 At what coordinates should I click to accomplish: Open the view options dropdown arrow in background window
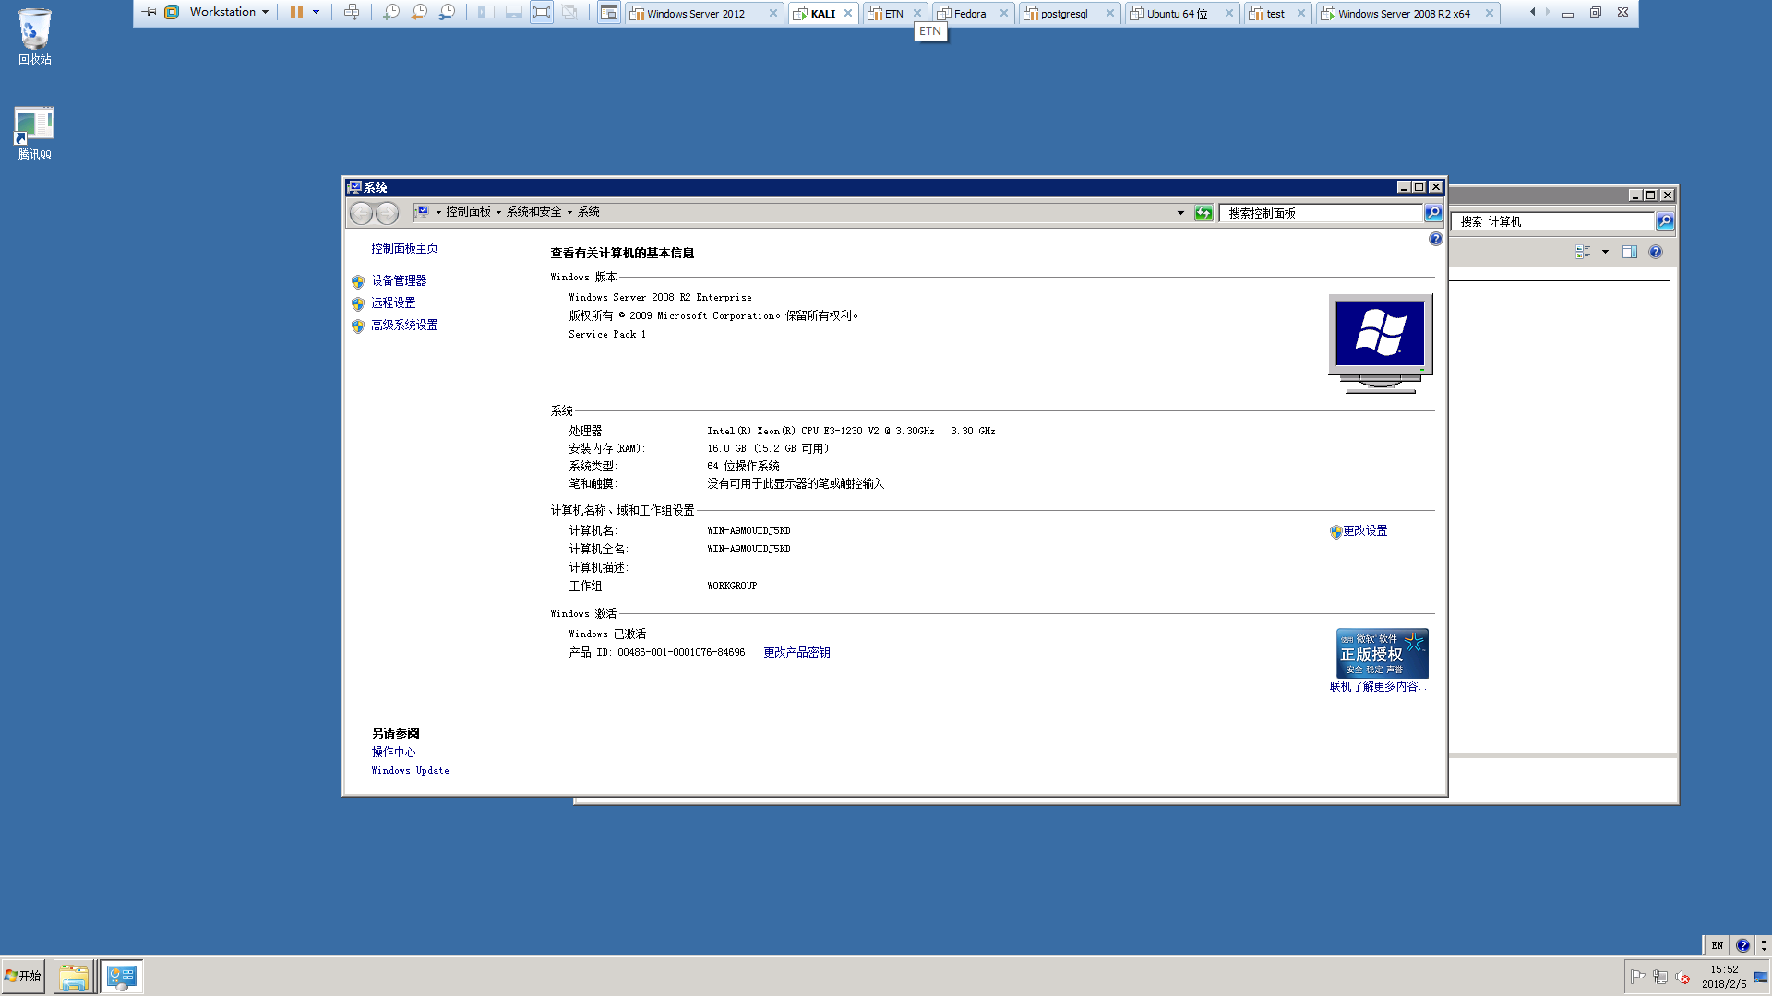pos(1605,252)
